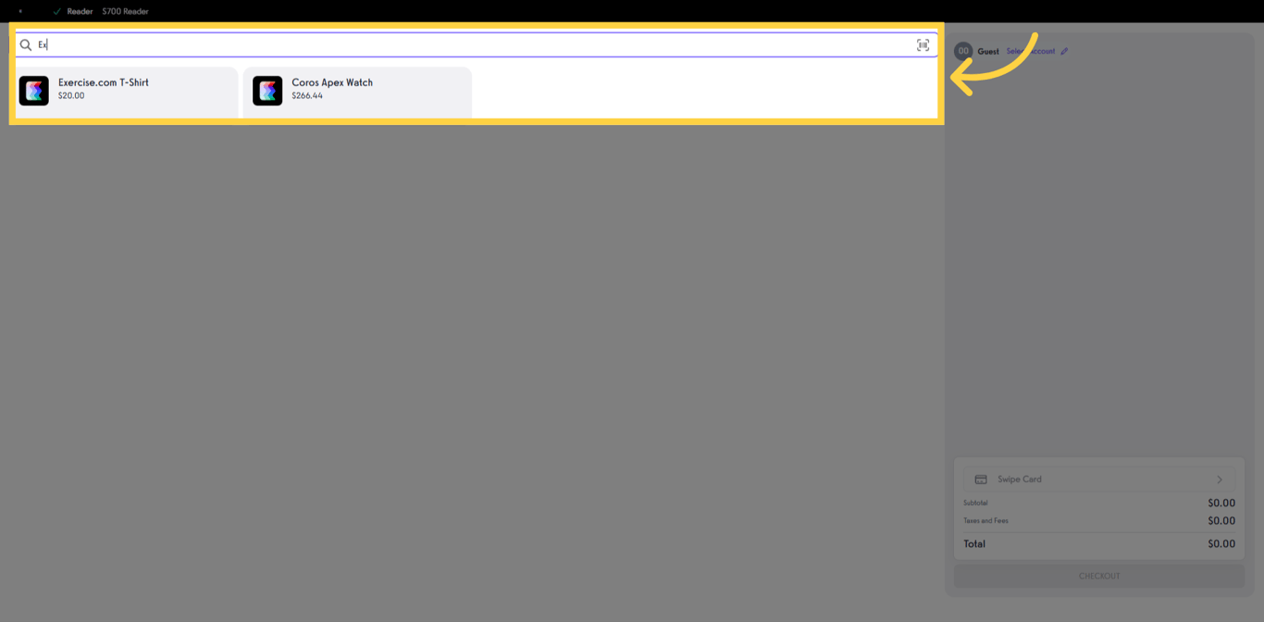1264x622 pixels.
Task: Click the Select Account link
Action: click(x=1032, y=51)
